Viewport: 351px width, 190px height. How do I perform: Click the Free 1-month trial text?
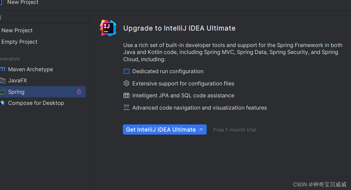click(235, 130)
